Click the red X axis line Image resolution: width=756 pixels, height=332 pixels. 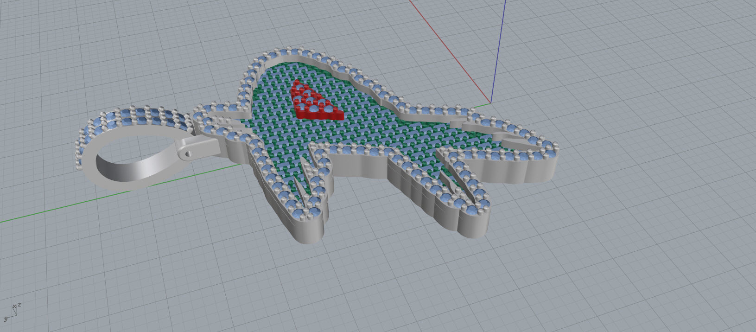(450, 51)
